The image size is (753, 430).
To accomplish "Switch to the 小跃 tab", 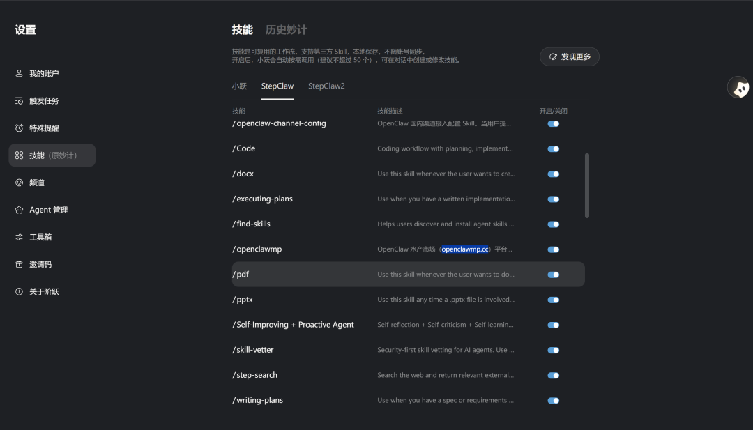I will coord(239,86).
